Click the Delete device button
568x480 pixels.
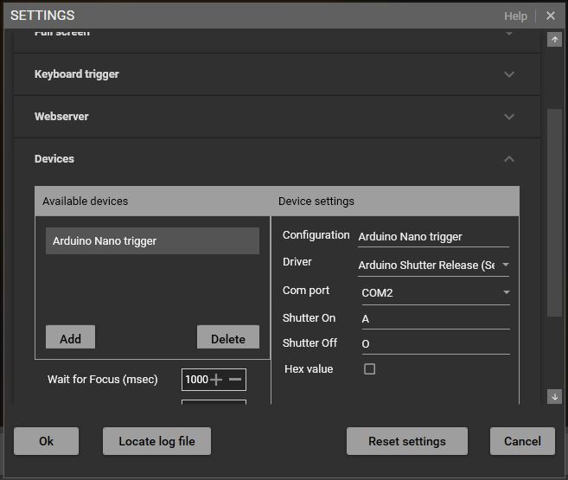(228, 338)
